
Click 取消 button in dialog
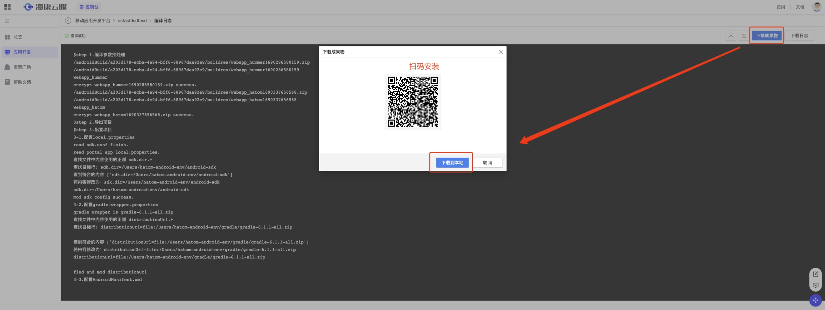487,163
